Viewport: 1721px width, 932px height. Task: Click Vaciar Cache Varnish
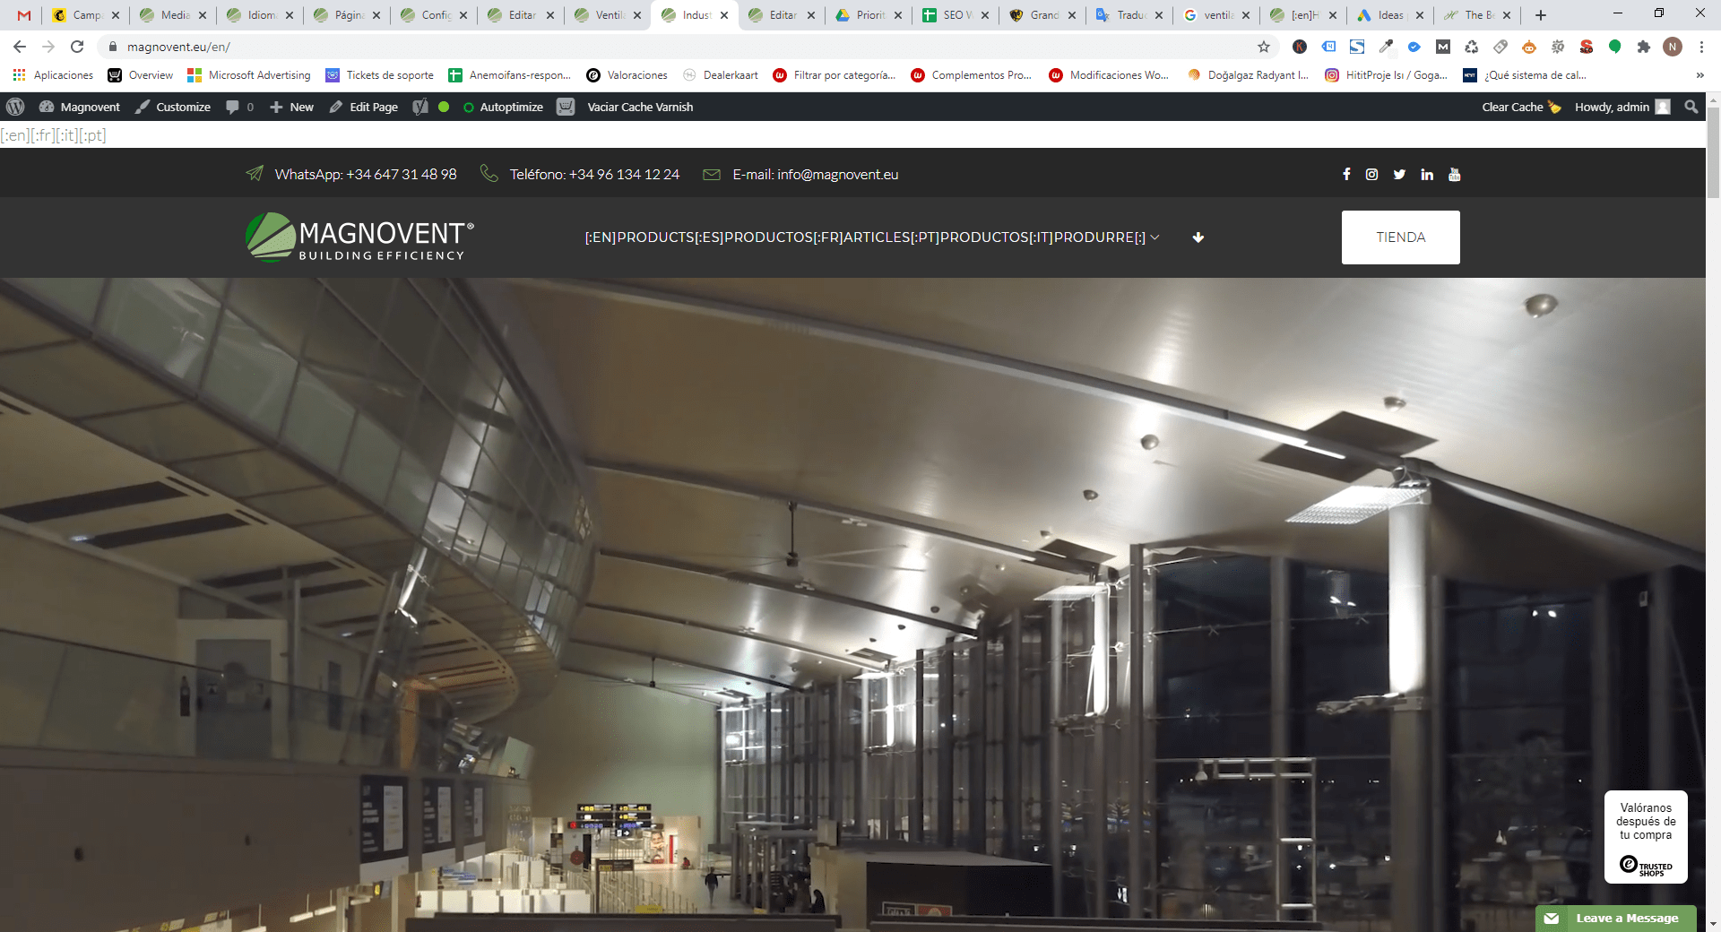(x=640, y=107)
